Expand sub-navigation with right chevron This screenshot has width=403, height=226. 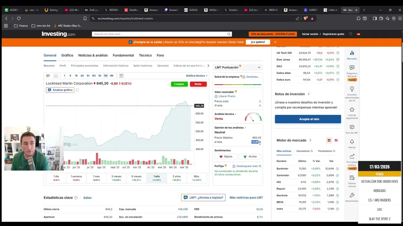(208, 66)
